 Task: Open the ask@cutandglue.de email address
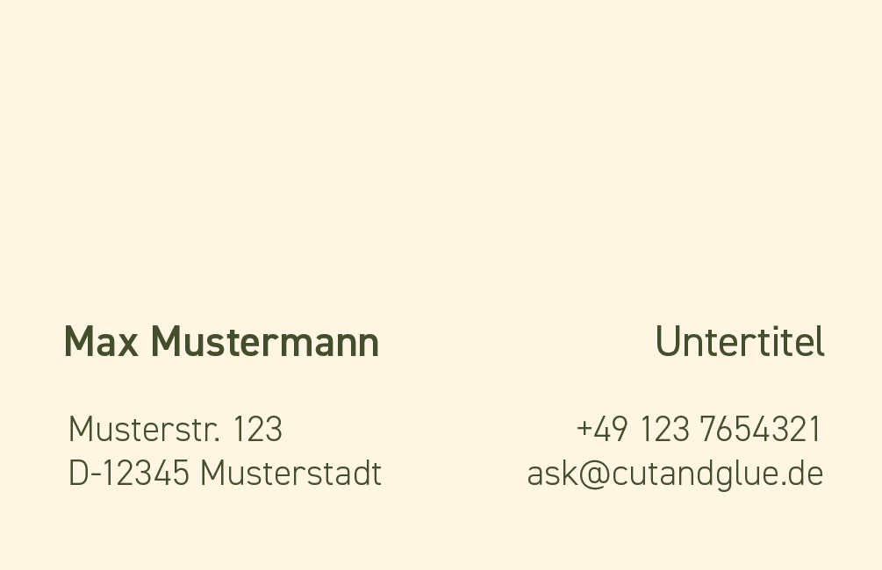tap(676, 475)
